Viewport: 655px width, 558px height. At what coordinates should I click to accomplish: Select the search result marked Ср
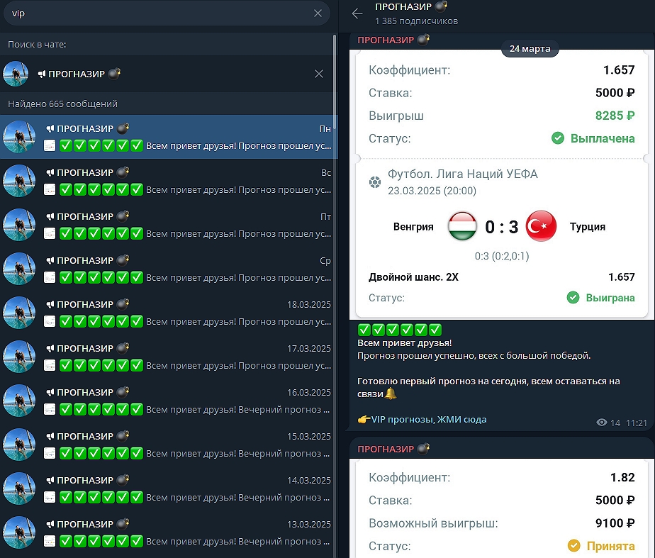click(167, 269)
